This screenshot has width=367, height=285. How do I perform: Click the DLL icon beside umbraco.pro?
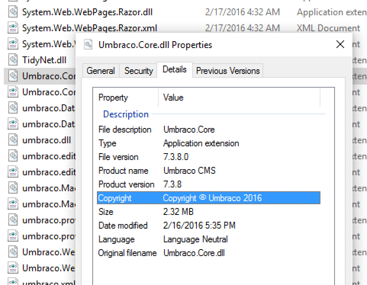pyautogui.click(x=13, y=220)
